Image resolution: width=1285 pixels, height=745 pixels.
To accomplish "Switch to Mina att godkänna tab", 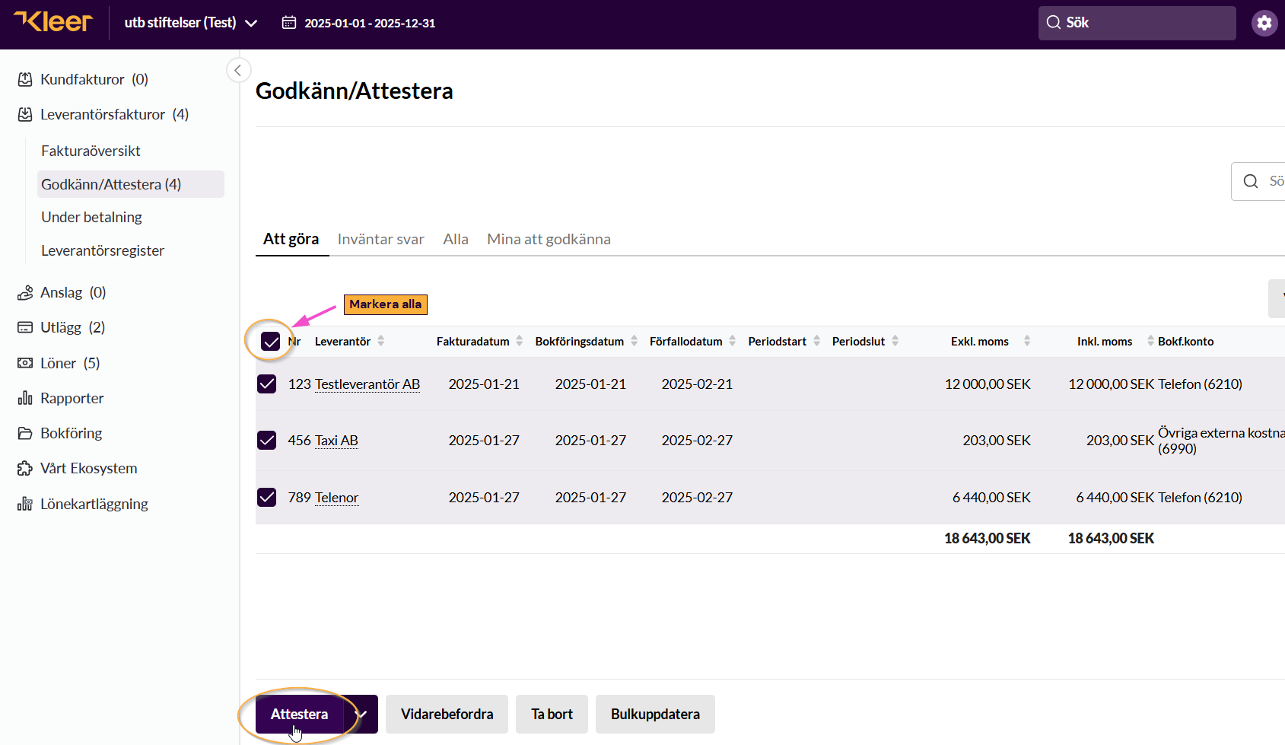I will pos(549,239).
